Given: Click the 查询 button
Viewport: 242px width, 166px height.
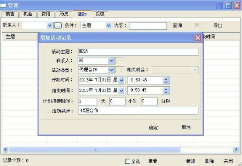Looking at the screenshot, I should click(x=177, y=25).
